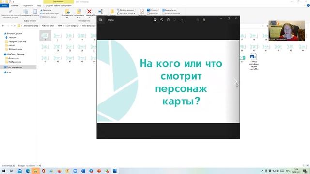Show hidden system tray icons

263,171
